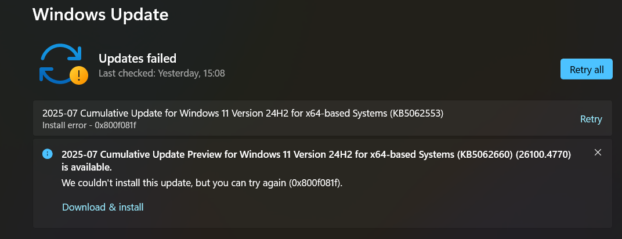The image size is (622, 239).
Task: Click the Install error 0x800f081f line
Action: pos(92,125)
